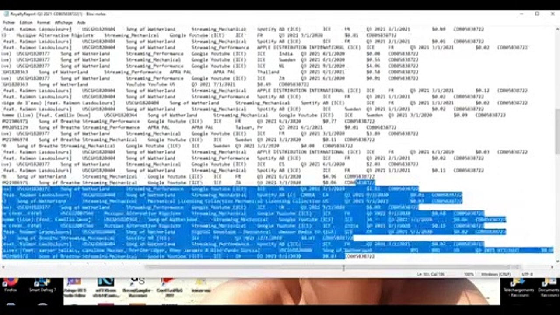Image resolution: width=560 pixels, height=315 pixels.
Task: Open the Smart Defrag 7 desktop icon
Action: pyautogui.click(x=42, y=284)
